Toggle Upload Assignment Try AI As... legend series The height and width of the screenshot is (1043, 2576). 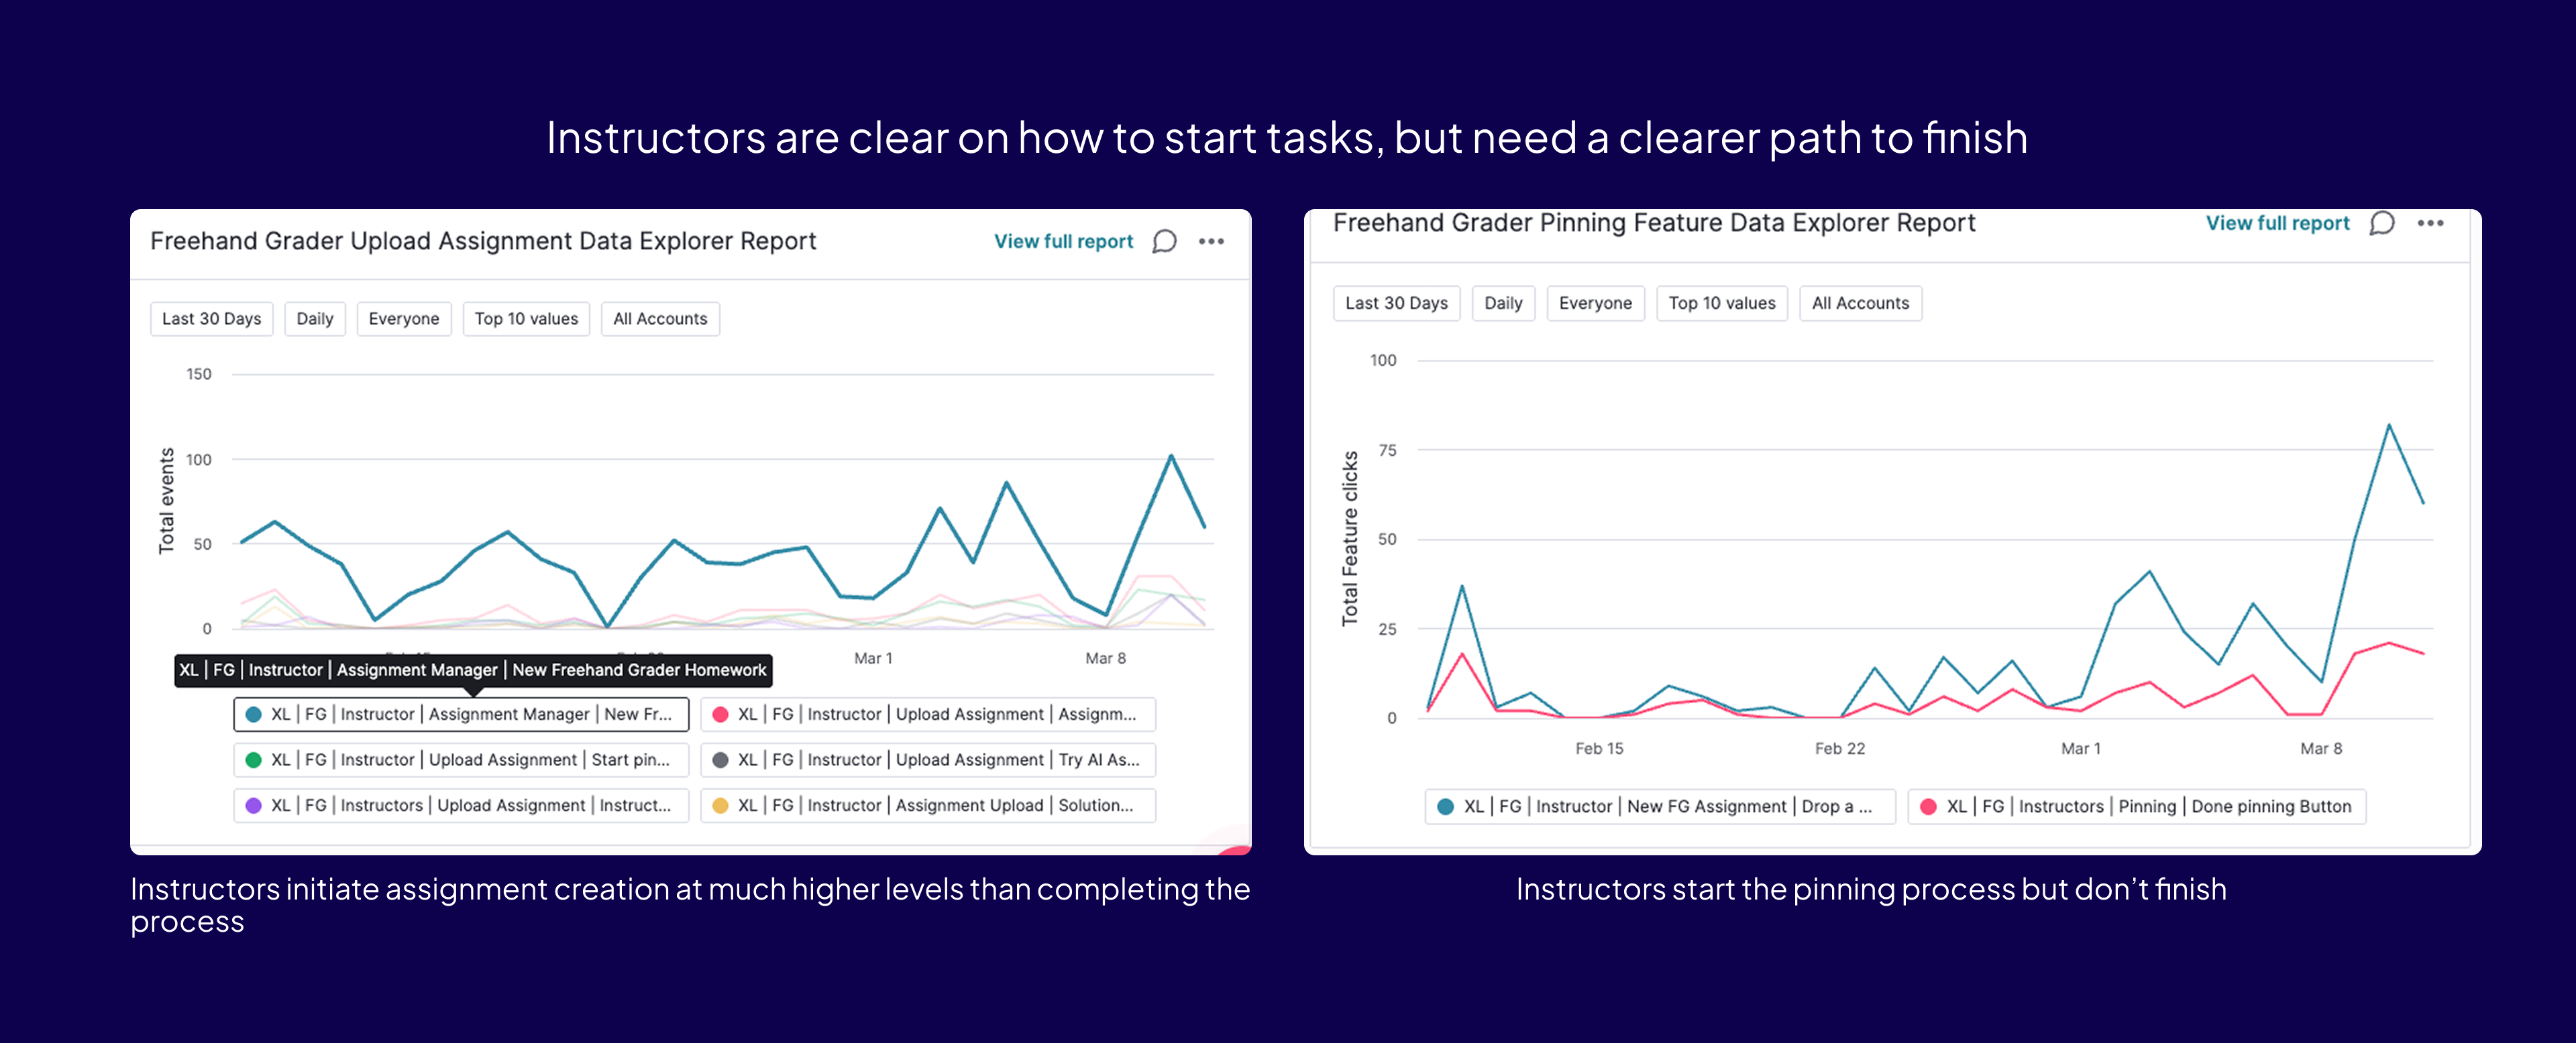pyautogui.click(x=928, y=760)
